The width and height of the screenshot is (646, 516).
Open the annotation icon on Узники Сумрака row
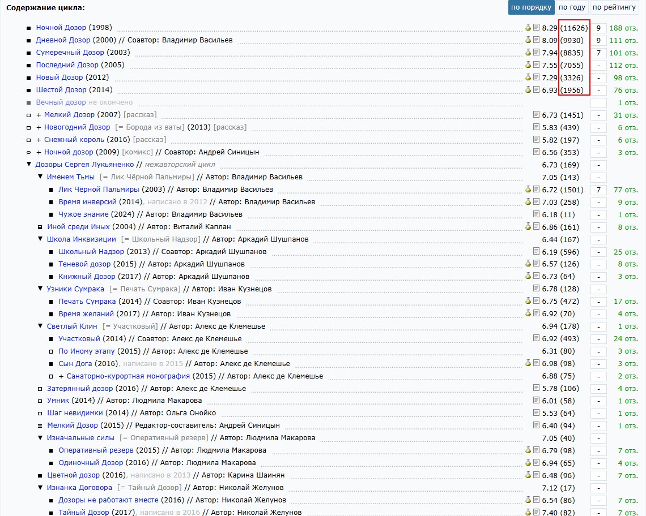[536, 288]
